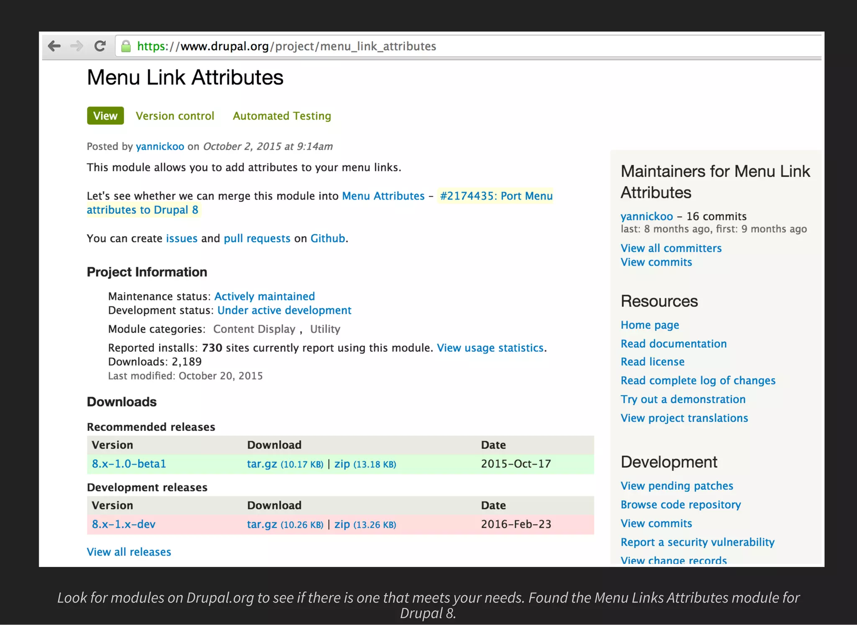Click the Downloads: 2,189 text
Screen dimensions: 857x625
pos(155,362)
